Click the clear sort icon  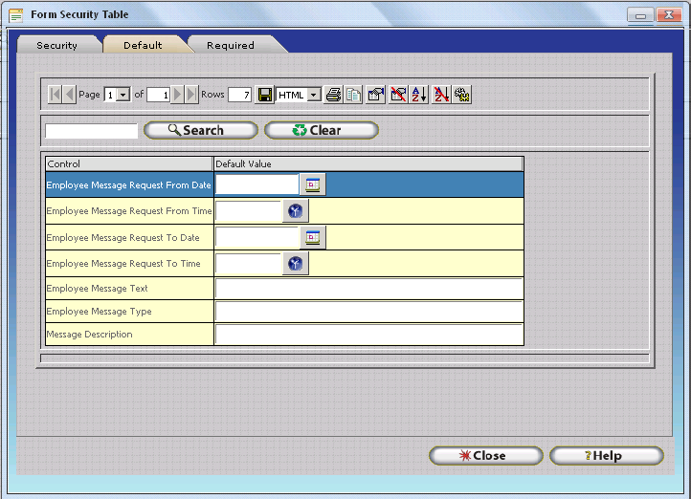tap(440, 95)
